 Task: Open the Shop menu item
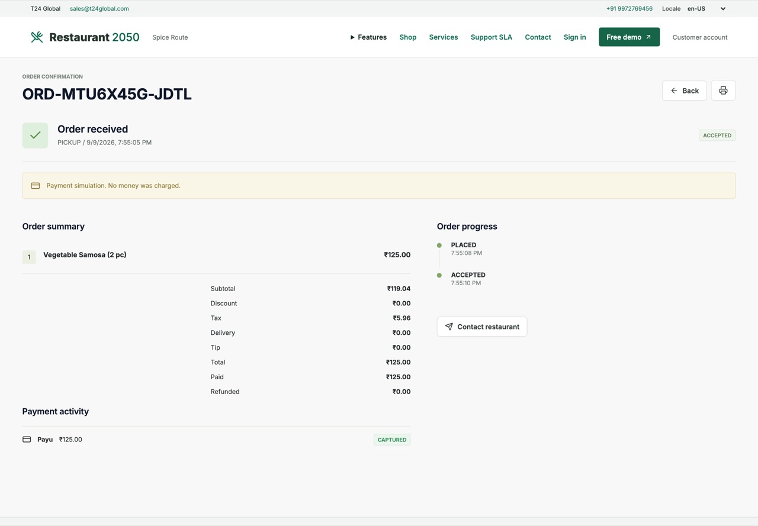tap(408, 37)
